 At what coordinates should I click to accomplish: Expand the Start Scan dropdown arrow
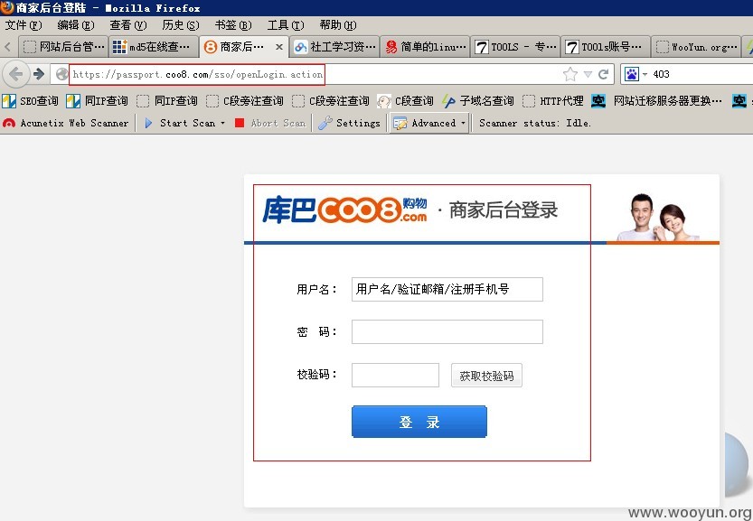tap(222, 124)
